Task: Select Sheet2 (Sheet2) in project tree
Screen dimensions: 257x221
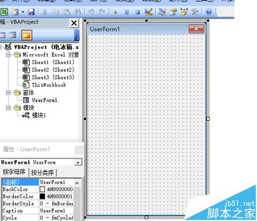Action: pyautogui.click(x=53, y=70)
